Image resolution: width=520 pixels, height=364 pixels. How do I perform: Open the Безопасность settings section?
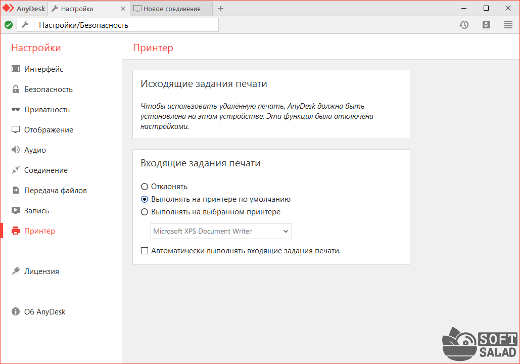click(48, 89)
